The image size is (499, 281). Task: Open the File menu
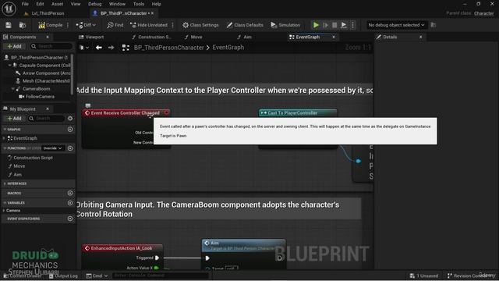tap(25, 4)
